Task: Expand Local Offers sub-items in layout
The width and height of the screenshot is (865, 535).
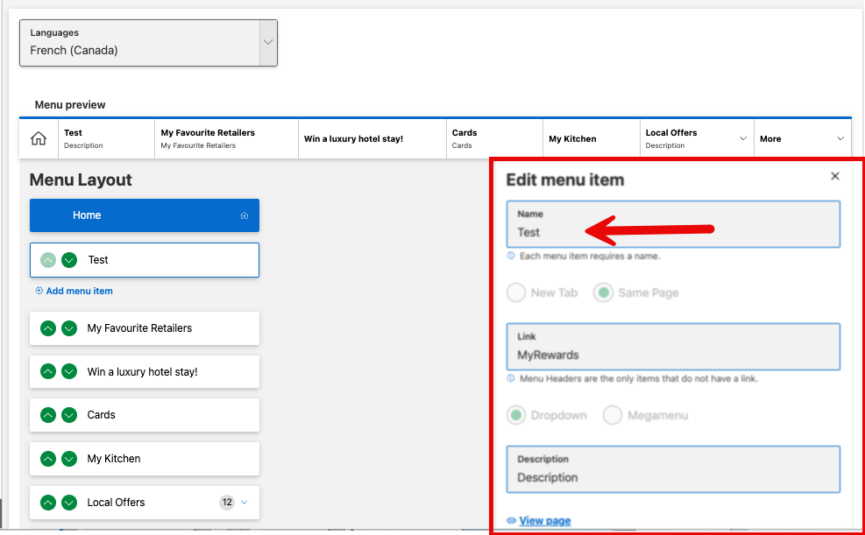Action: tap(245, 503)
